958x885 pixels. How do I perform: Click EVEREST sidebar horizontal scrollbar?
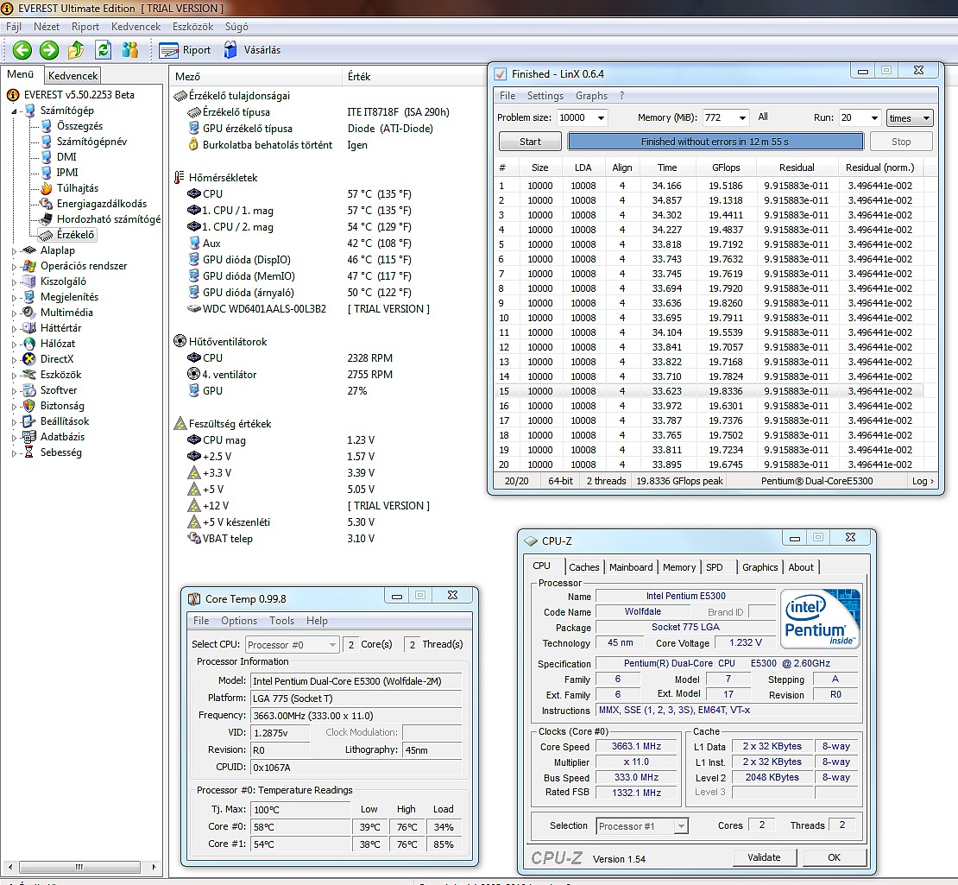click(80, 867)
